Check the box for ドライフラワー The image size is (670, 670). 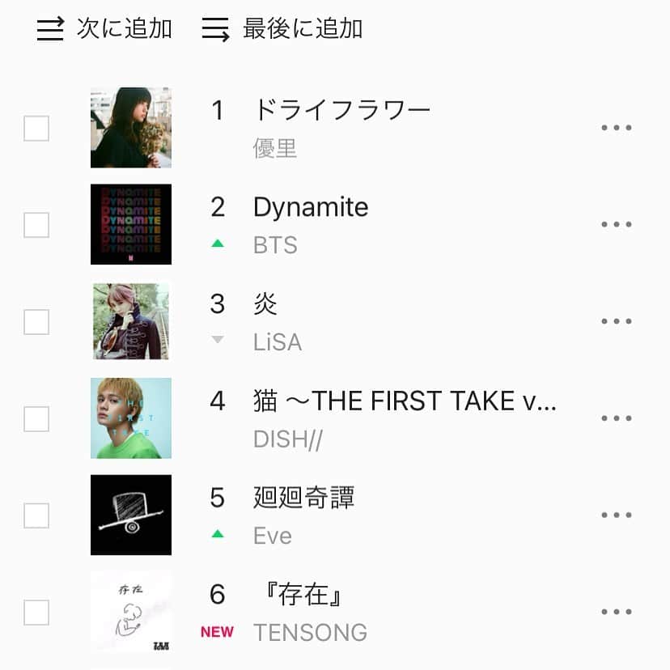(36, 128)
